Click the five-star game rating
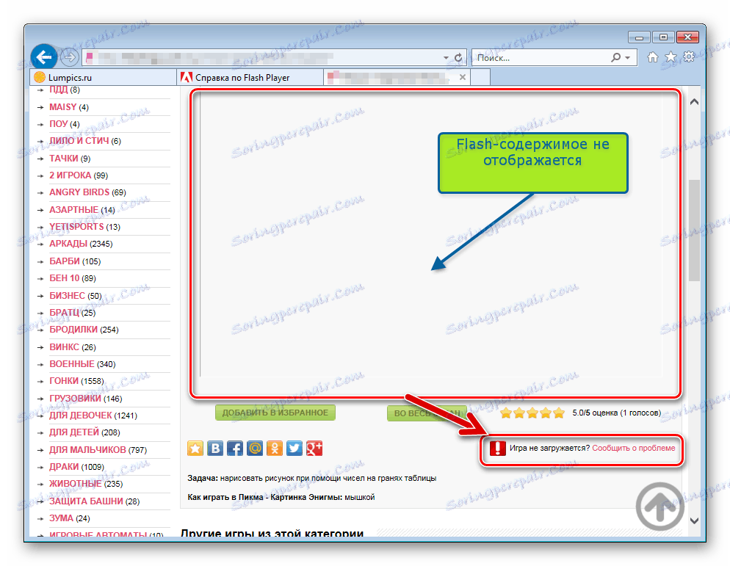The width and height of the screenshot is (730, 566). (532, 413)
